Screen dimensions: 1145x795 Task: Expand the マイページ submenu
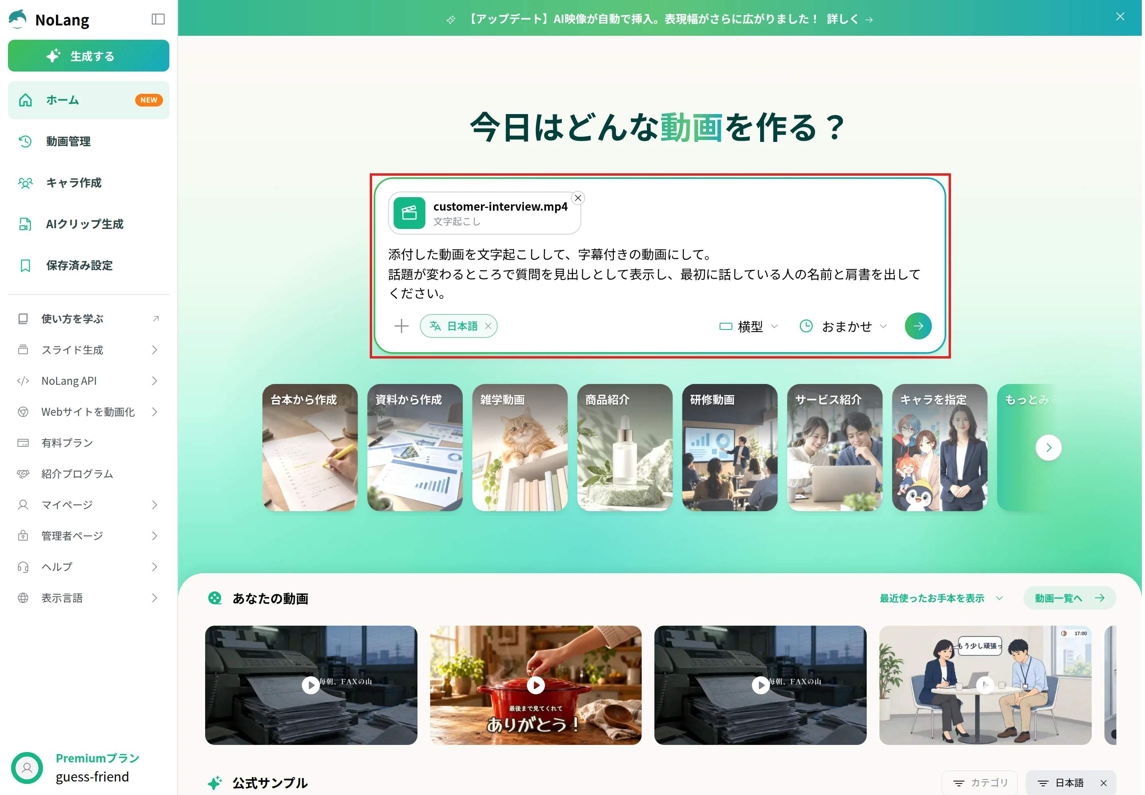(x=89, y=504)
